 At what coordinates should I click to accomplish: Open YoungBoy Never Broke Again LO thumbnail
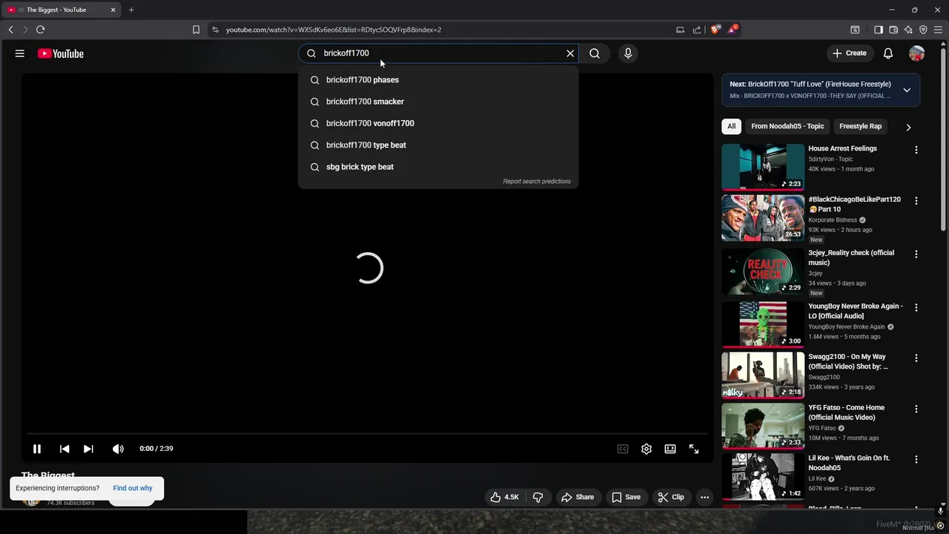click(763, 324)
